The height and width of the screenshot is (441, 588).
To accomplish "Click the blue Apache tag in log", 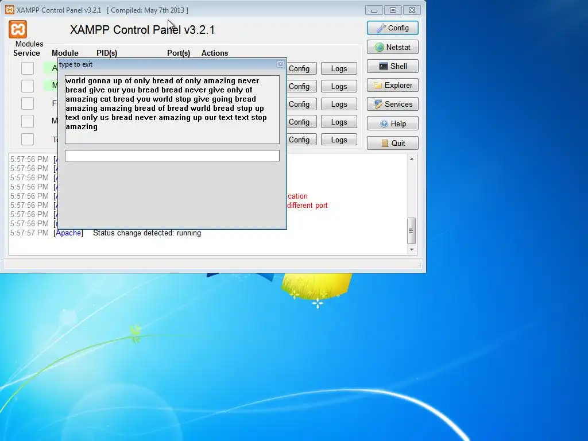I will (68, 233).
